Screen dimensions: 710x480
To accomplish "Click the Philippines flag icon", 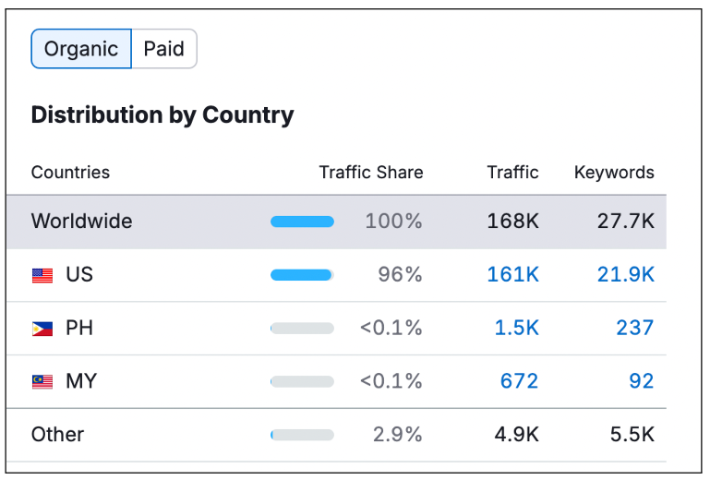I will point(42,329).
